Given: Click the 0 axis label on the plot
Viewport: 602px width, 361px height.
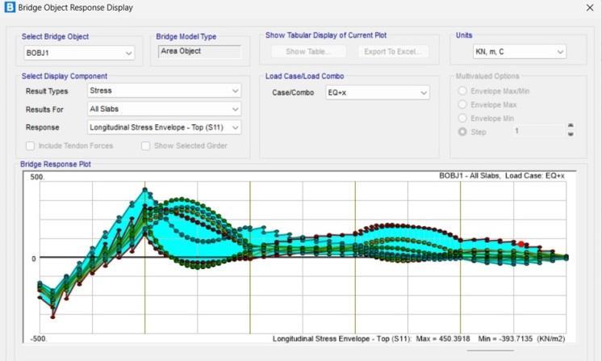Looking at the screenshot, I should click(34, 259).
